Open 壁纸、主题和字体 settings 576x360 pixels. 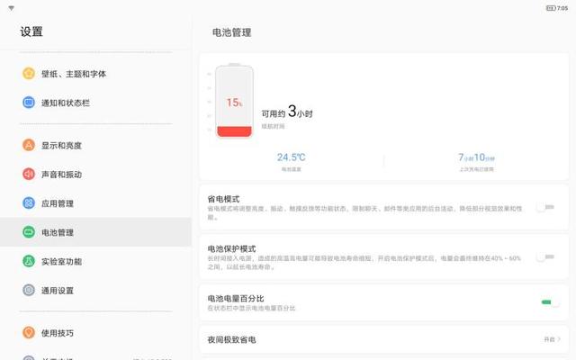click(95, 74)
